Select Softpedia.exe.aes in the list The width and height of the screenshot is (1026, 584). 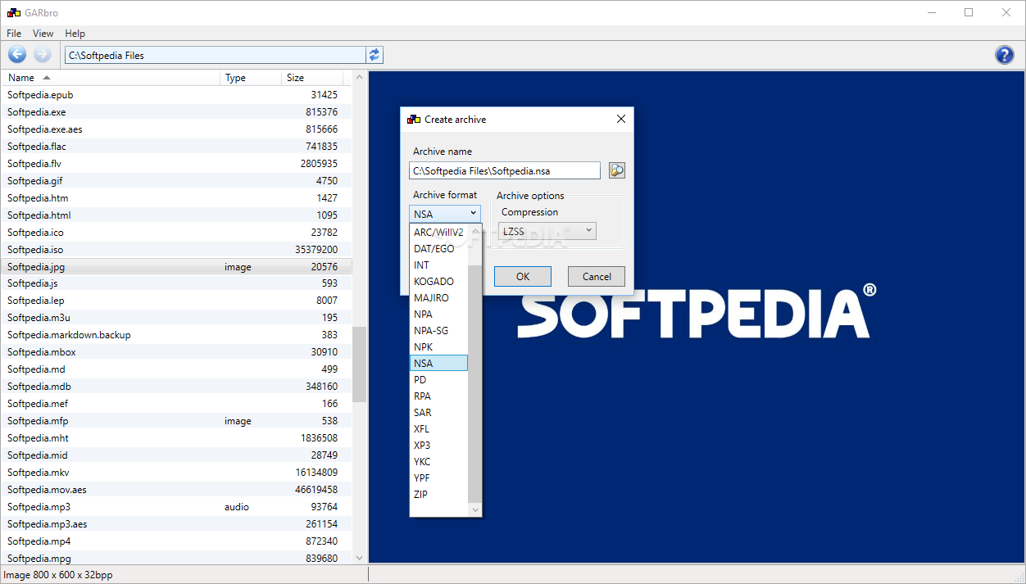click(175, 129)
